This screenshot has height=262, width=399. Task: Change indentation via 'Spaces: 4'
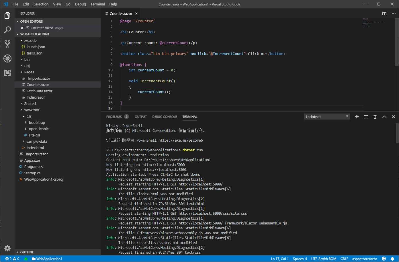(x=300, y=259)
